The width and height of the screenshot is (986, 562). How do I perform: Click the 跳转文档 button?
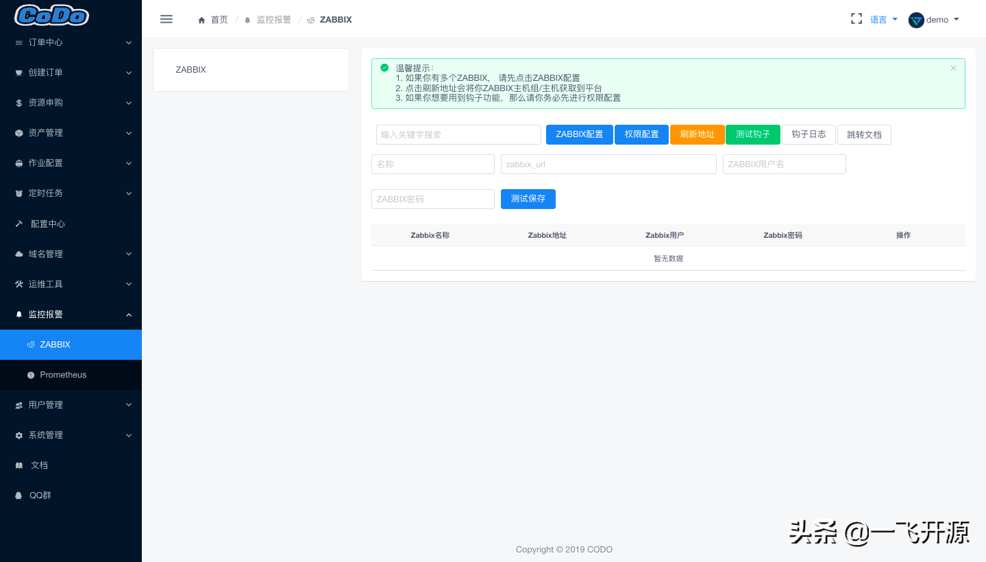pyautogui.click(x=864, y=134)
